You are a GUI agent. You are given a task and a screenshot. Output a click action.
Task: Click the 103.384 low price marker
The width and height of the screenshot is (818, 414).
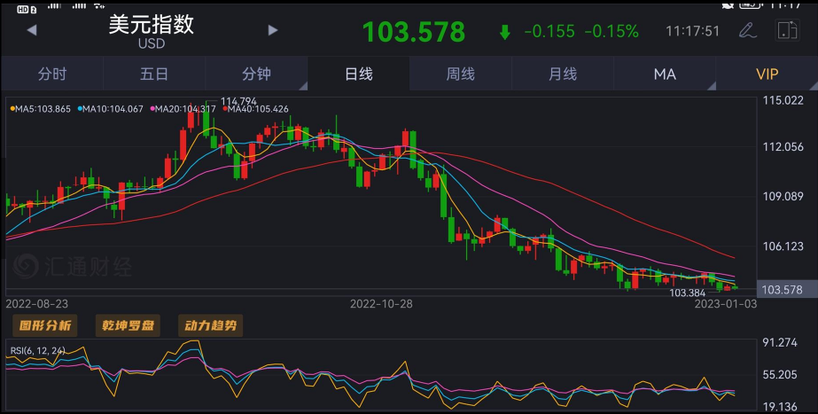pyautogui.click(x=687, y=293)
